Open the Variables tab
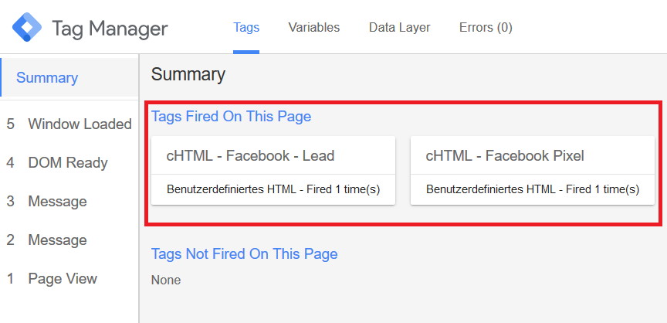Image resolution: width=667 pixels, height=323 pixels. (314, 28)
